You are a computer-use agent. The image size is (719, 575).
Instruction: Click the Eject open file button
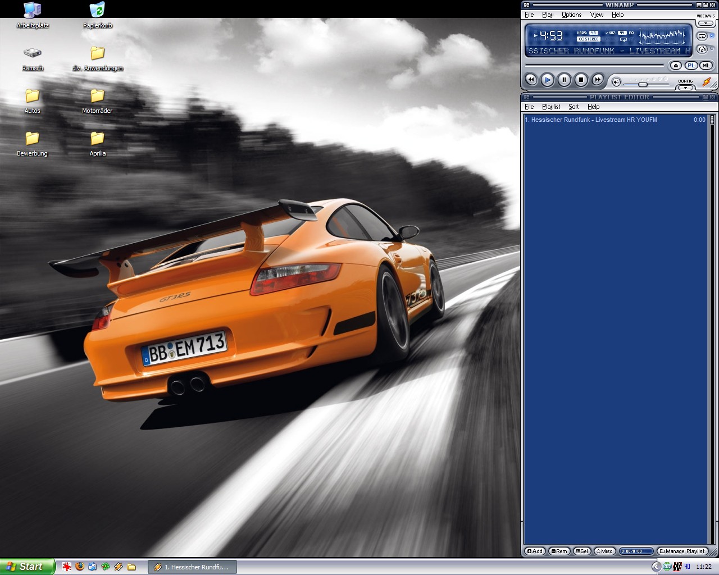coord(676,66)
